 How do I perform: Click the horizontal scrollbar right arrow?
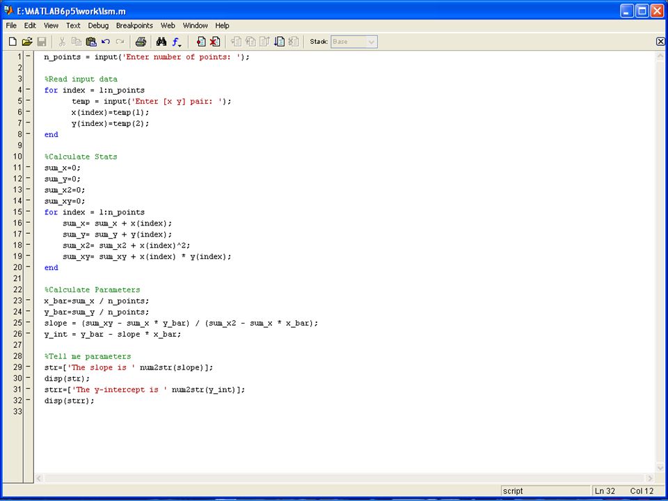(x=650, y=479)
